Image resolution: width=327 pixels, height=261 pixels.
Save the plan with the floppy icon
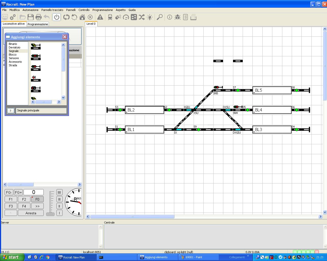click(31, 17)
